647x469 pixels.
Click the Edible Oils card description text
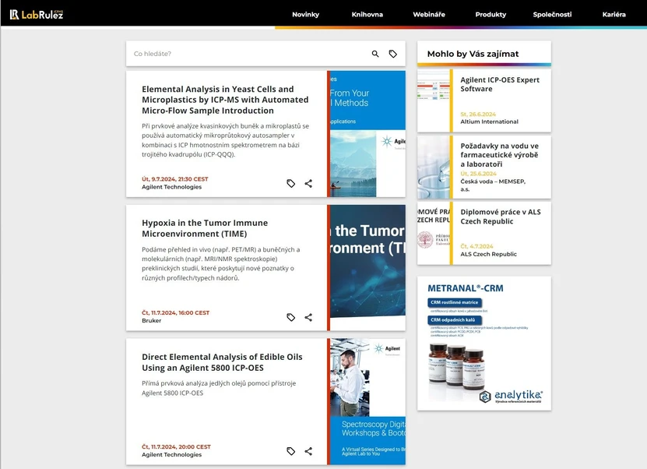coord(219,388)
